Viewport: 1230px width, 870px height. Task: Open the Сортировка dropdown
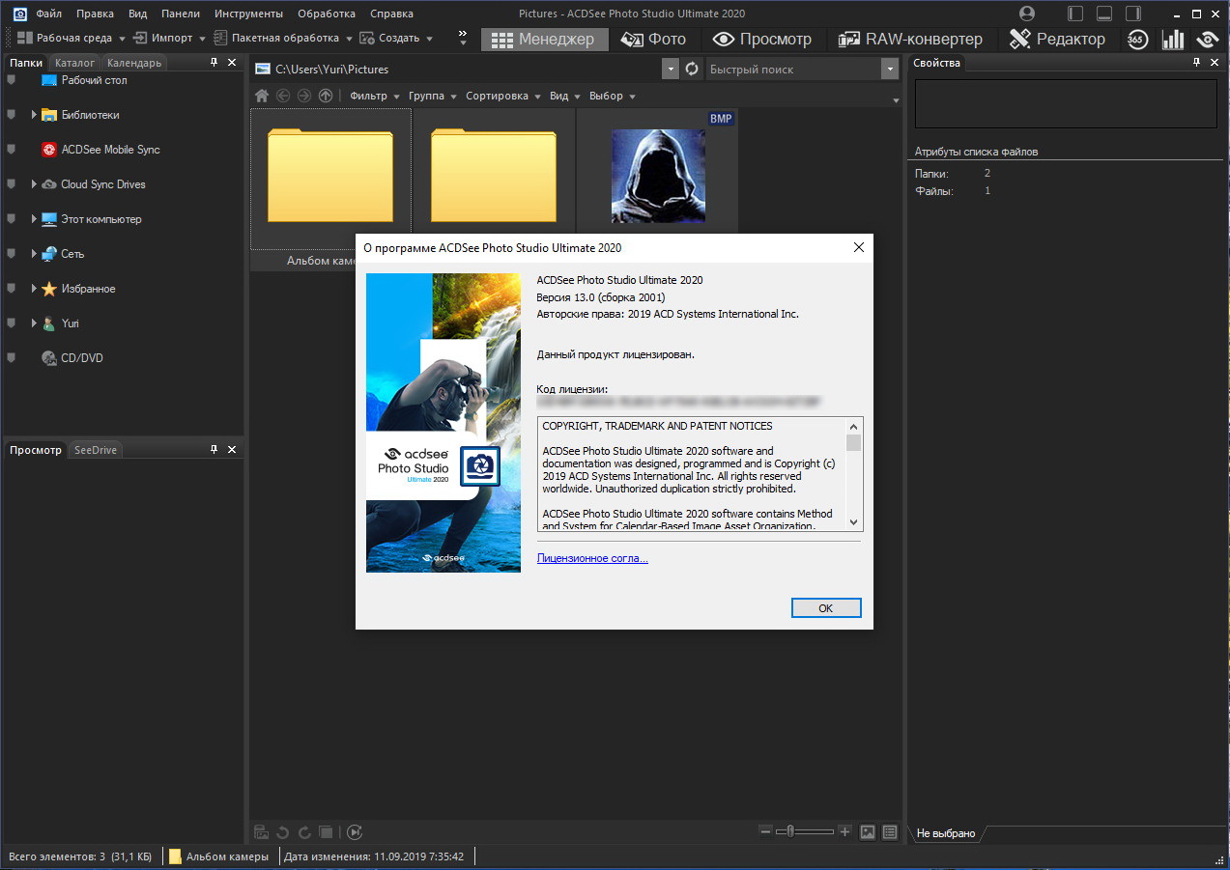(502, 96)
